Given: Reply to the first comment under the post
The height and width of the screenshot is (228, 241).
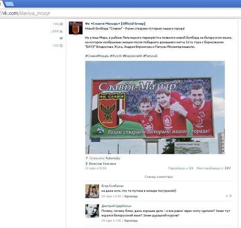Looking at the screenshot, I should (x=131, y=196).
